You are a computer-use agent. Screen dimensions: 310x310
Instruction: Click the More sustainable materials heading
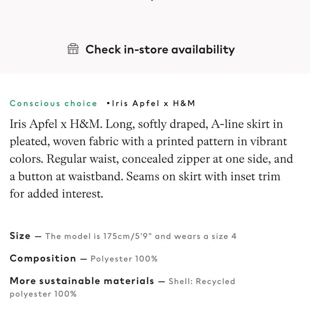pyautogui.click(x=82, y=281)
